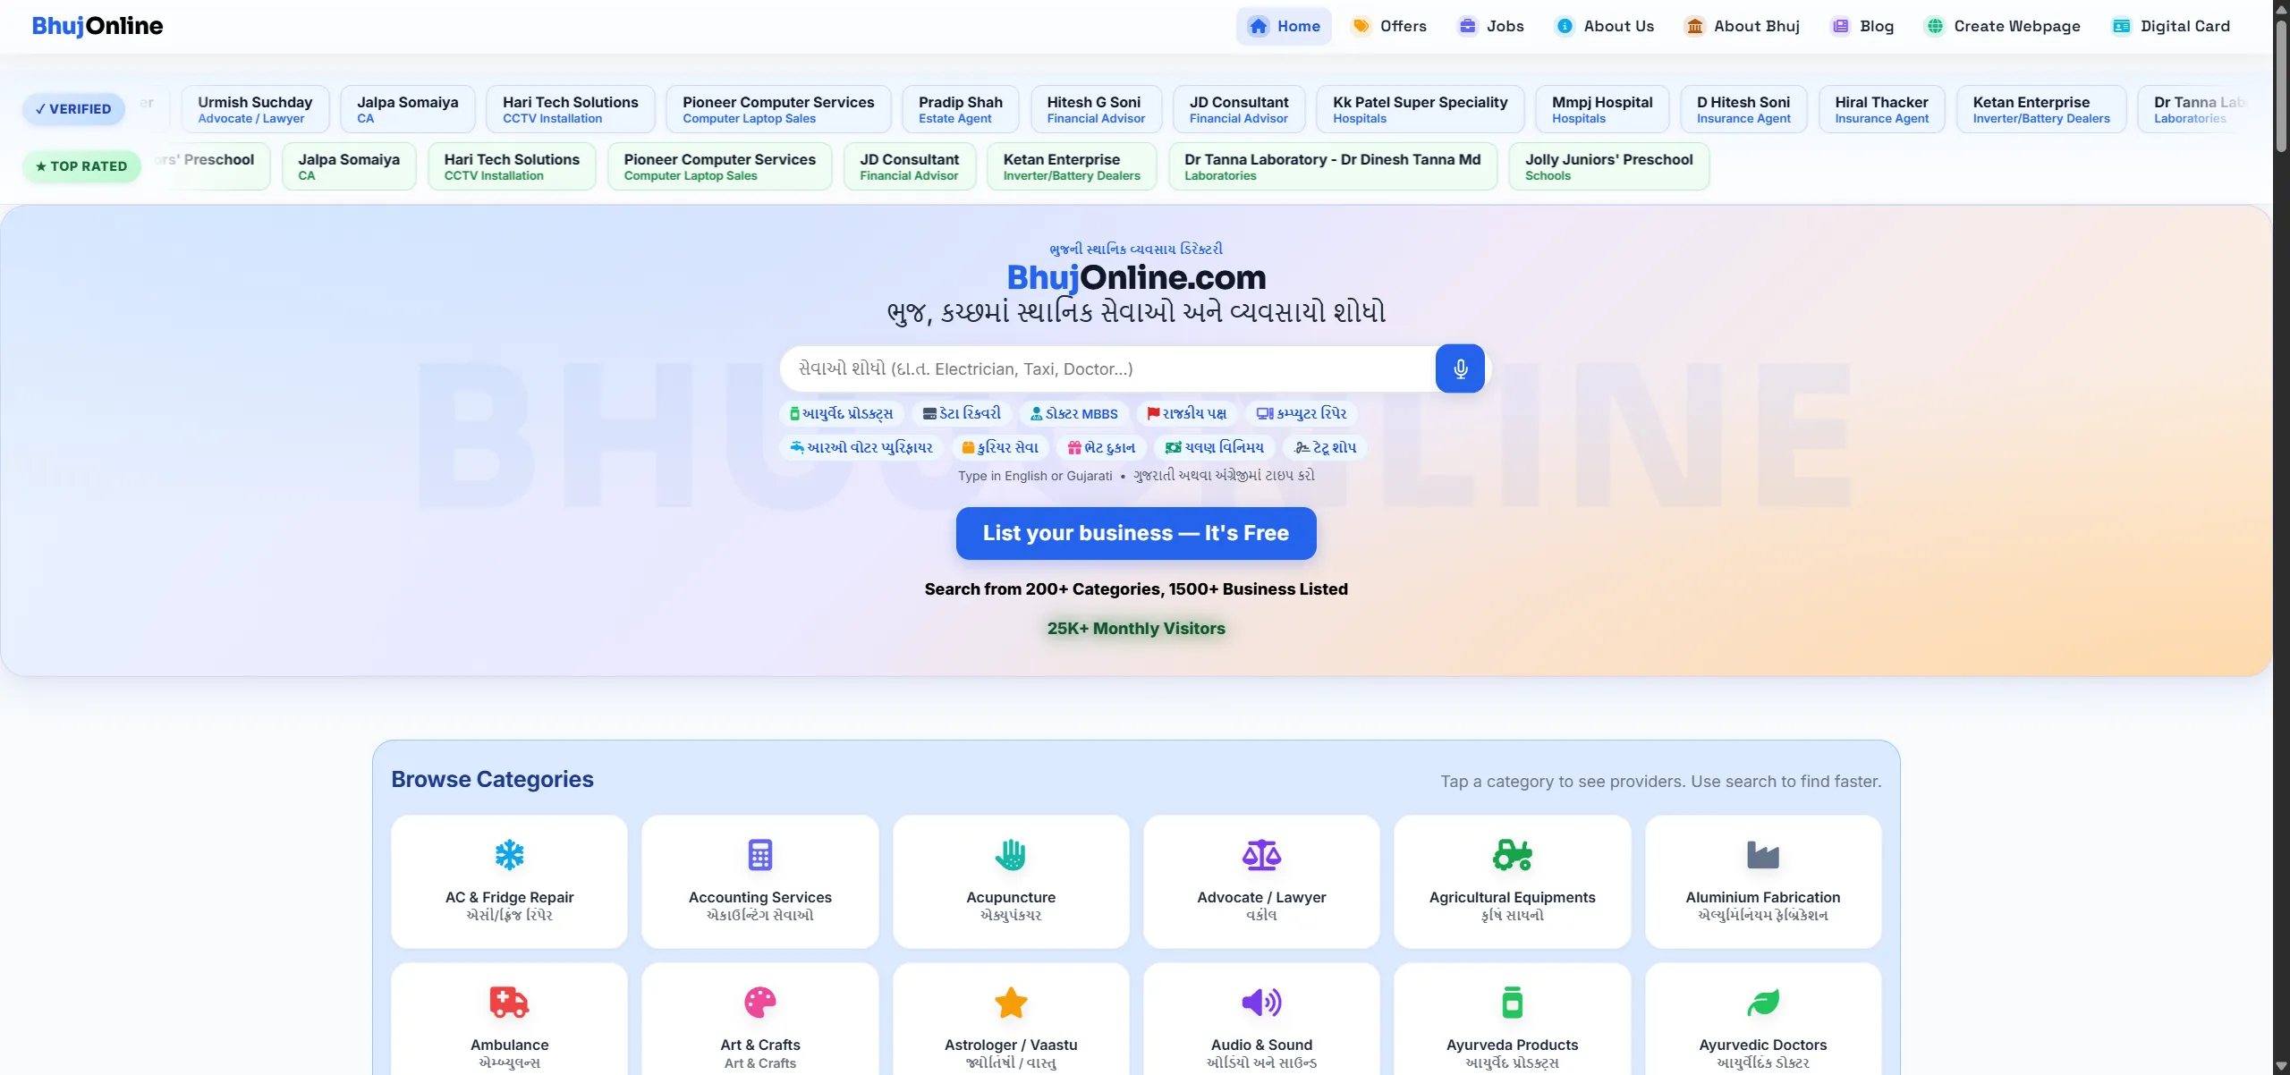Click the AC & Fridge Repair snowflake icon

click(x=509, y=855)
